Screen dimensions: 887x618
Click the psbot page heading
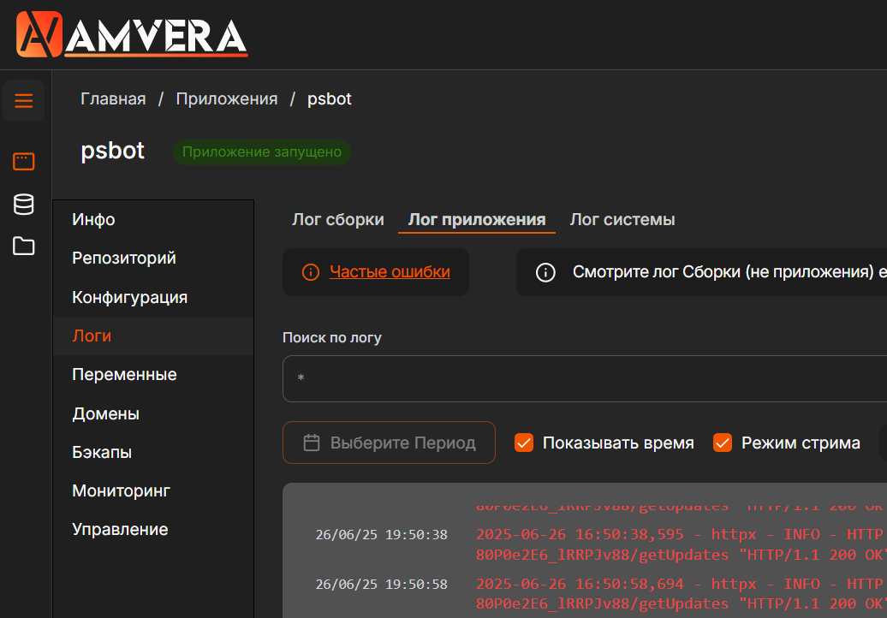112,151
